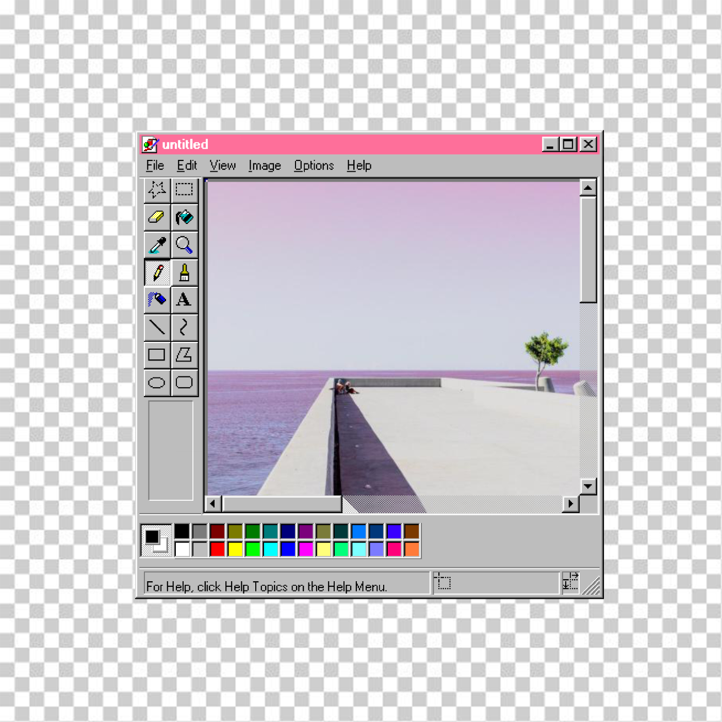Open the Image menu
722x722 pixels.
pyautogui.click(x=265, y=166)
